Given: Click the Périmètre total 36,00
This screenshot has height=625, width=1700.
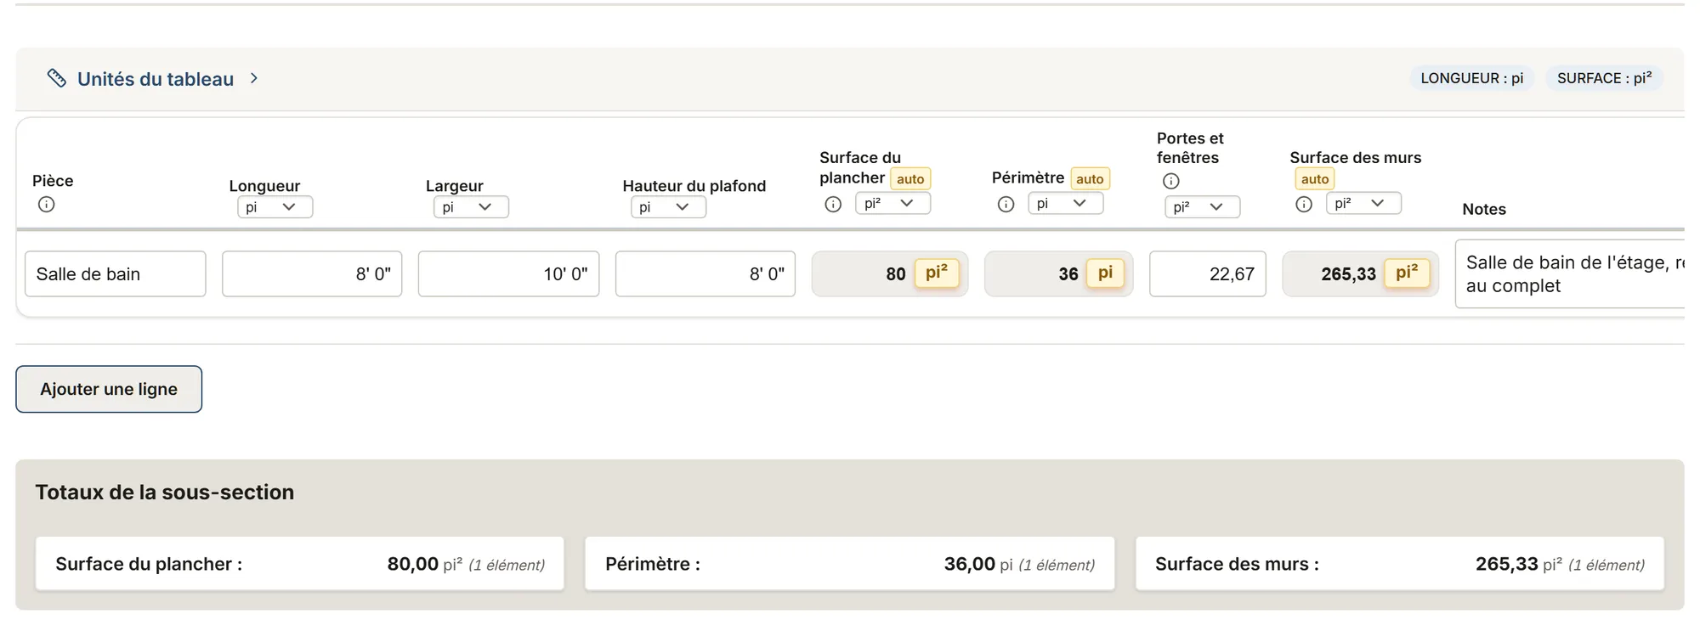Looking at the screenshot, I should pos(970,564).
